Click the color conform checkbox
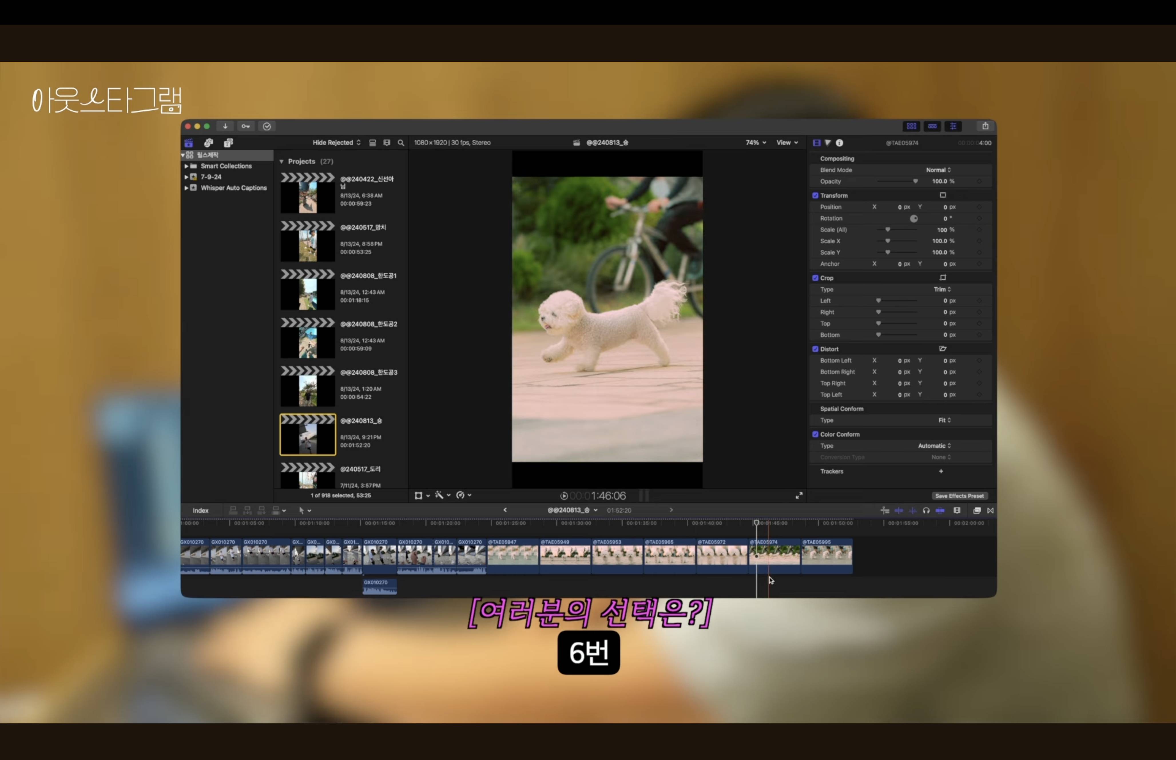Viewport: 1176px width, 760px height. 815,434
